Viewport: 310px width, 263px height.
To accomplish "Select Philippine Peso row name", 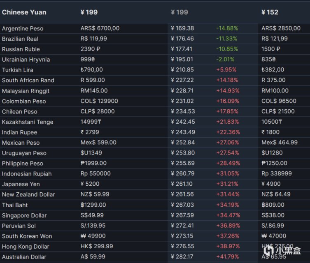I will point(23,164).
